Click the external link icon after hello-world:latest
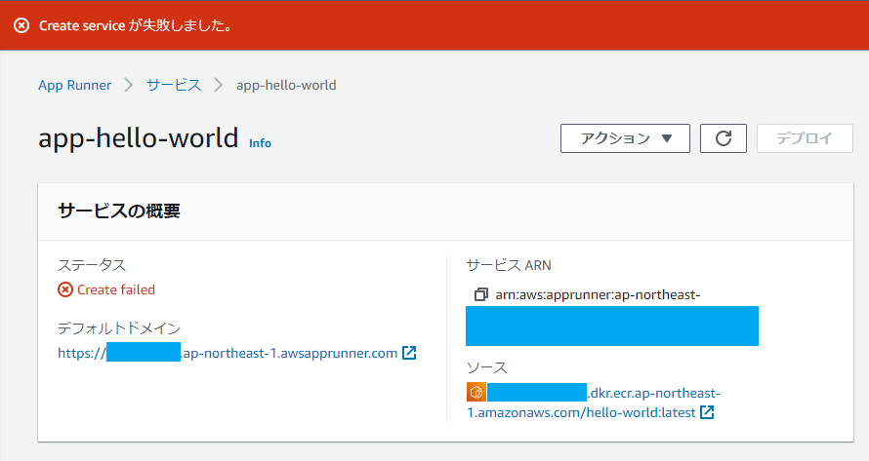869x461 pixels. (x=707, y=411)
